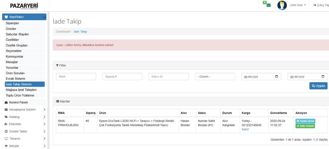The image size is (329, 149).
Task: Click the Mesajlaşma Sistemi envelope icon
Action: pyautogui.click(x=6, y=110)
